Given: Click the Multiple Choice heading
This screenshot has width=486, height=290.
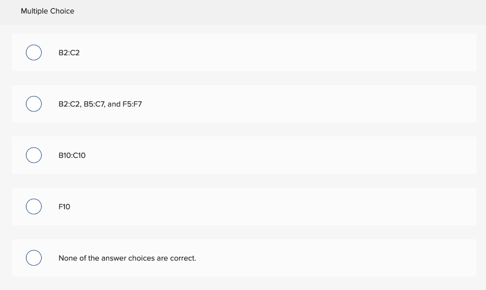Looking at the screenshot, I should click(47, 11).
